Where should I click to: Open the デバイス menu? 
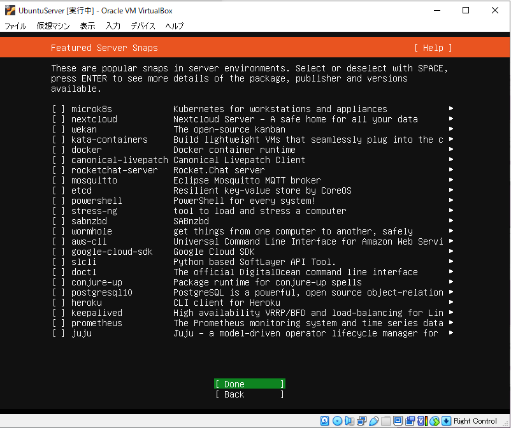click(143, 26)
